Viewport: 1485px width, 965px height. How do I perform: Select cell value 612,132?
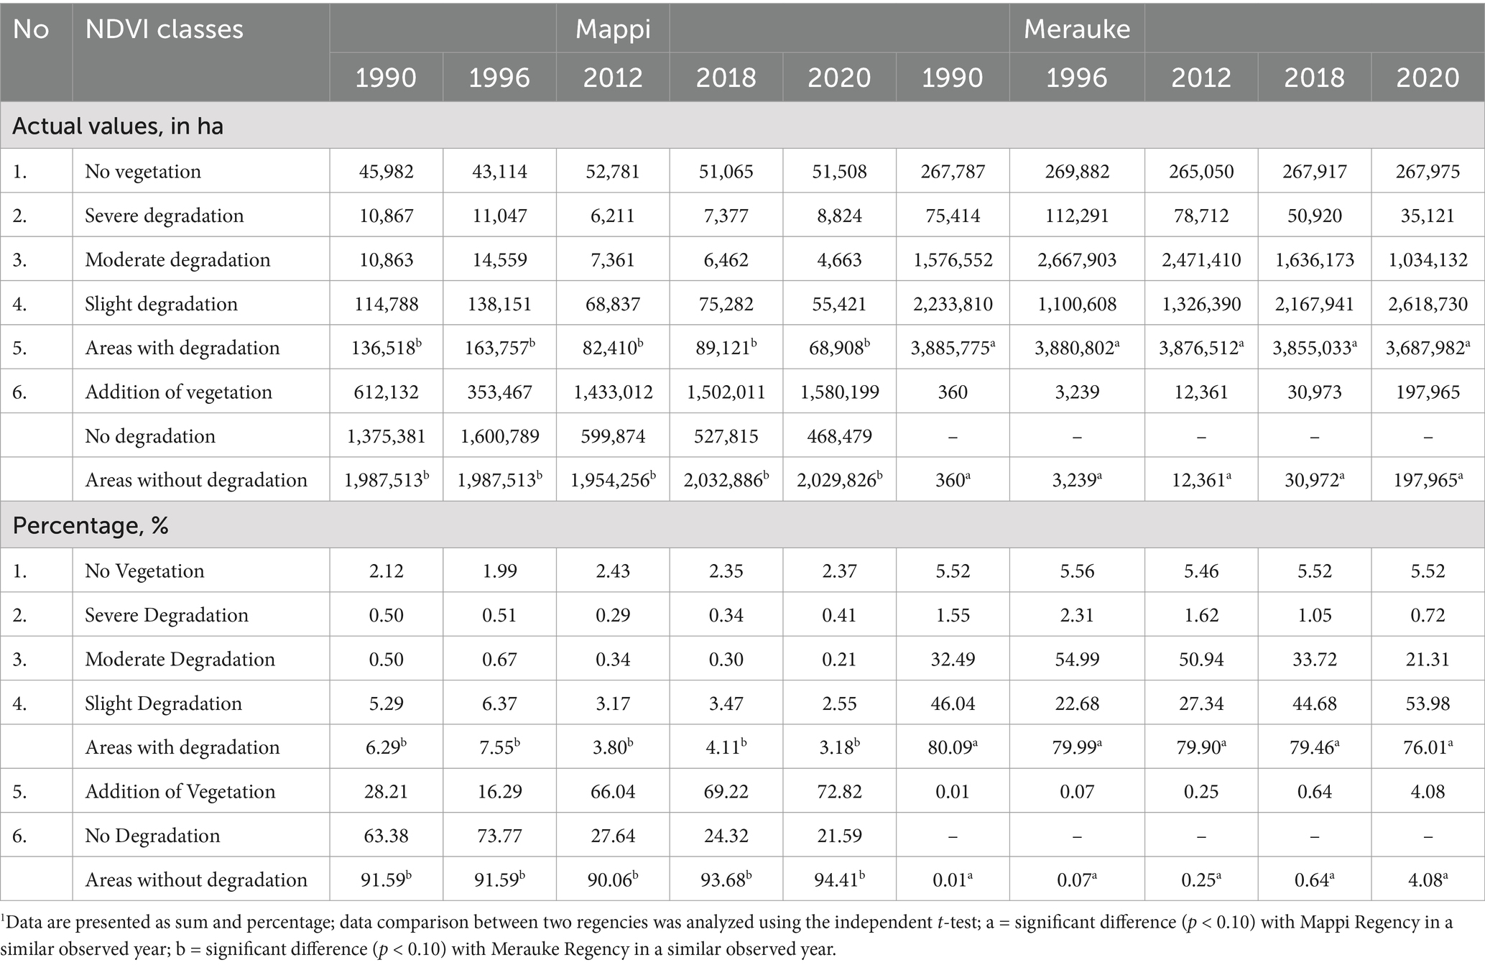[387, 392]
